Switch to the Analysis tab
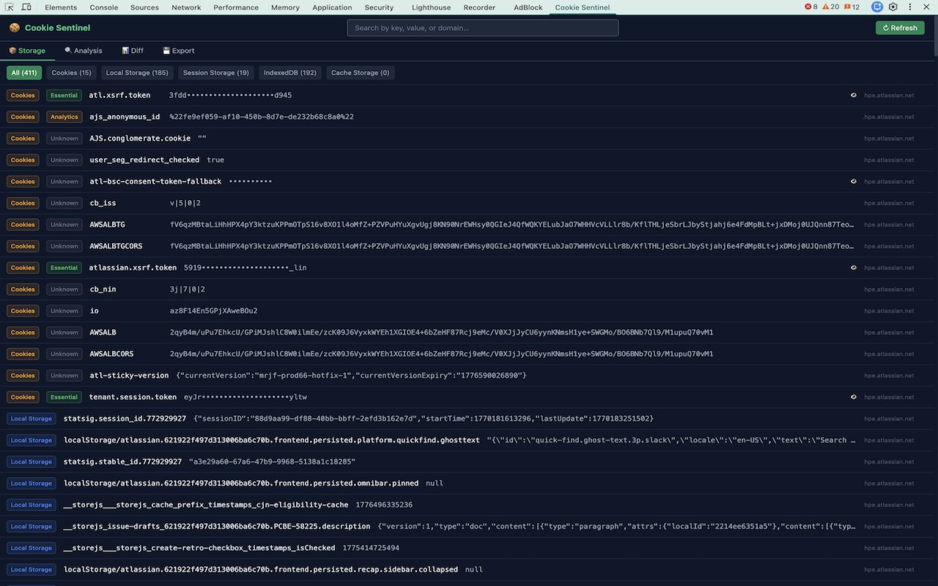 click(84, 51)
